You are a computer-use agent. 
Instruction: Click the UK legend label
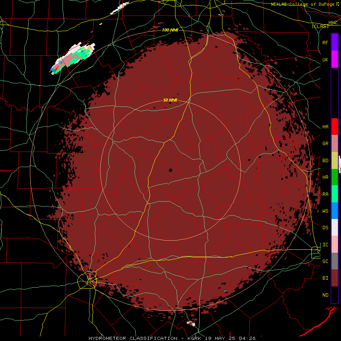pos(325,59)
